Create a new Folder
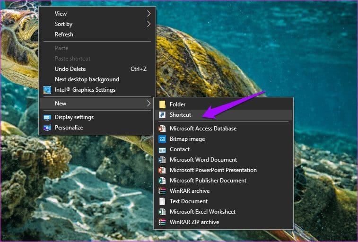Image resolution: width=358 pixels, height=242 pixels. click(224, 104)
